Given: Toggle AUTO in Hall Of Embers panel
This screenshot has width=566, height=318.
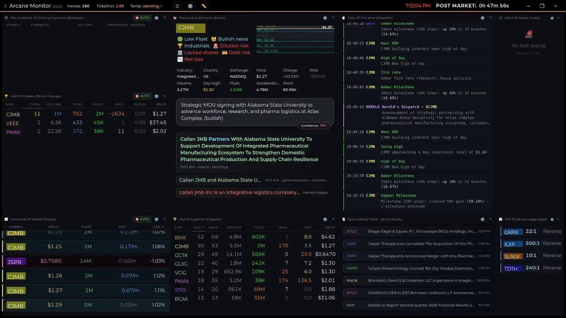Looking at the screenshot, I should 142,96.
